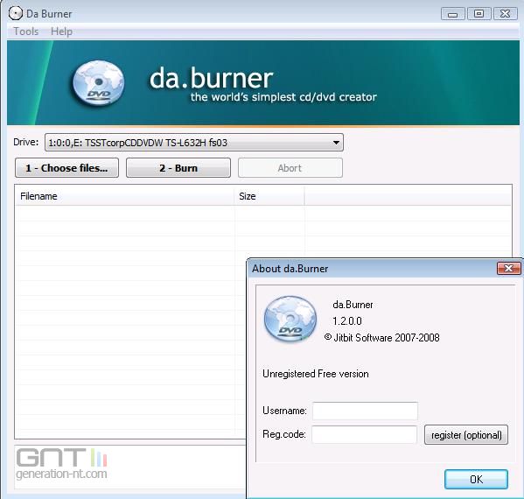The height and width of the screenshot is (499, 524).
Task: Click the greyed-out Abort button
Action: pos(290,168)
